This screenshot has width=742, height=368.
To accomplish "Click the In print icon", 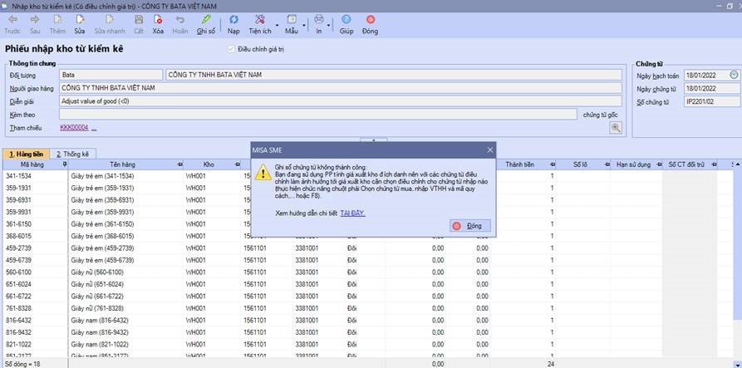I will click(x=319, y=20).
